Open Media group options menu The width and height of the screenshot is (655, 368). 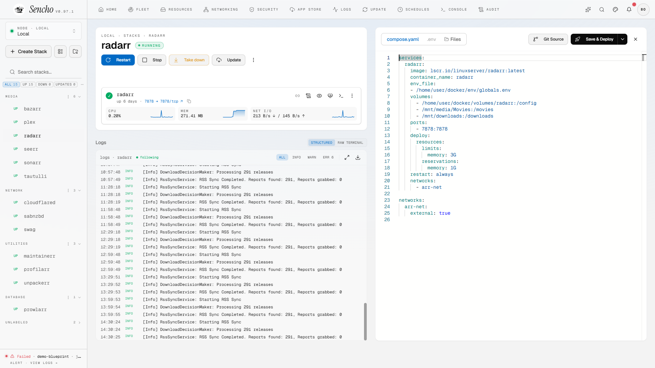[x=68, y=97]
